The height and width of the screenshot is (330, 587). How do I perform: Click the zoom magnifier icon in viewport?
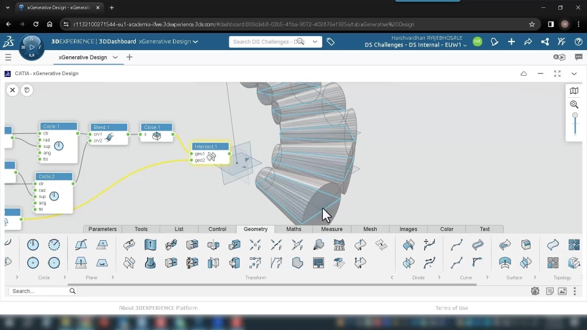click(x=574, y=105)
